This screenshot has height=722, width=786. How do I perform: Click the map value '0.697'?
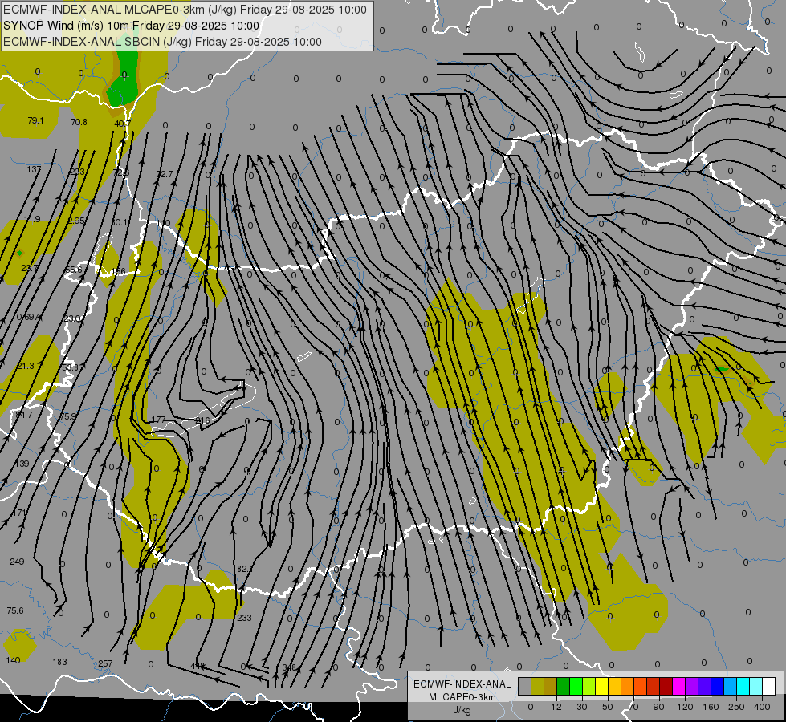click(27, 317)
